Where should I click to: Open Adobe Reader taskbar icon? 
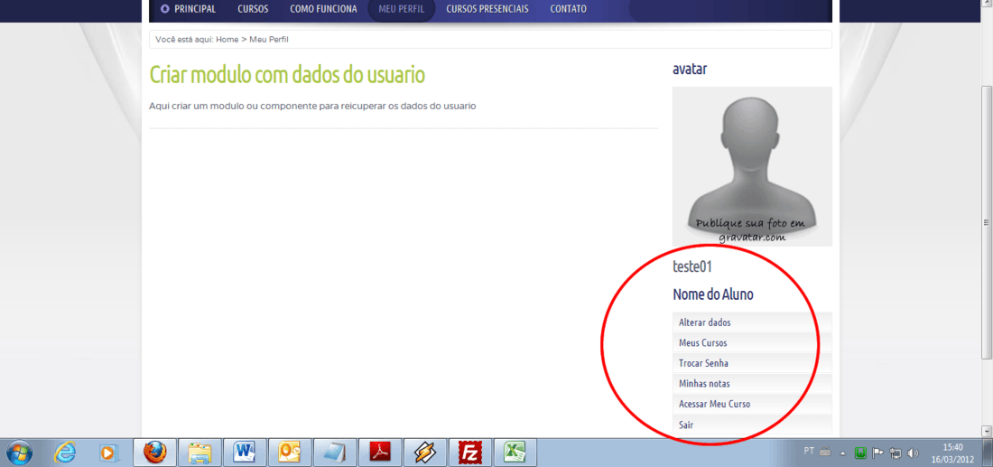click(x=379, y=453)
